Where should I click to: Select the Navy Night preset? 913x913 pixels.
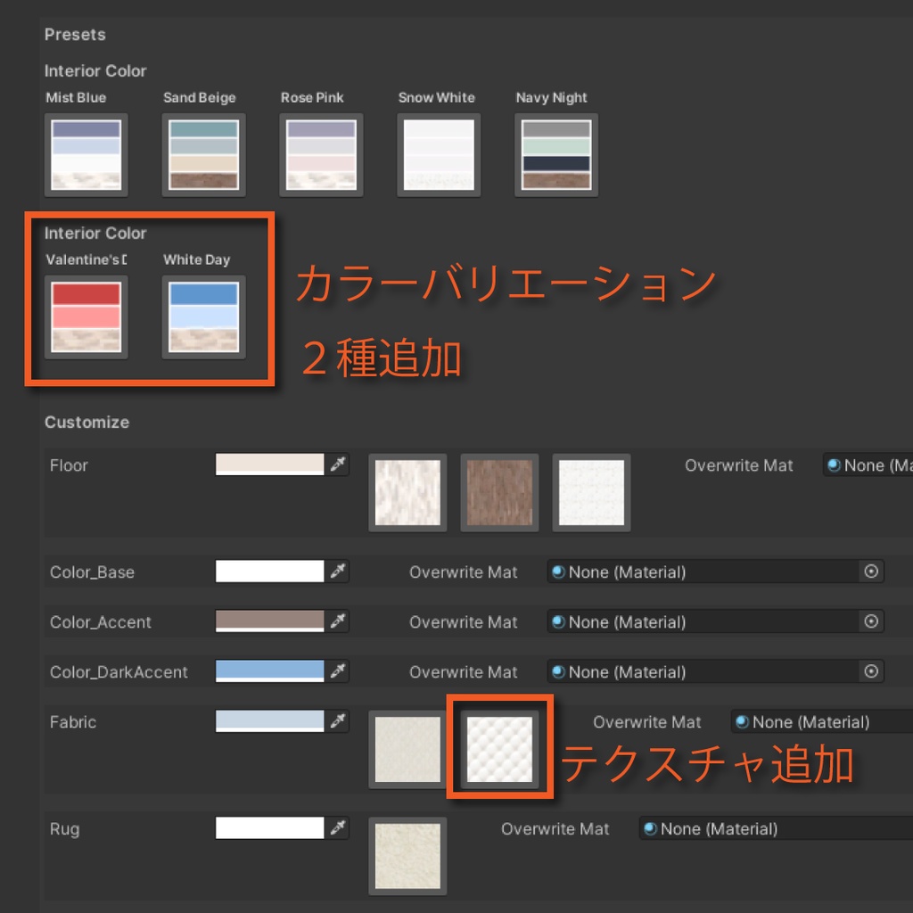[x=555, y=153]
